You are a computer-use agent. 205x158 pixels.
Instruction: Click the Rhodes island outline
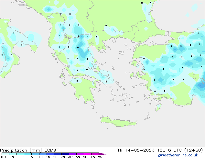click(158, 107)
